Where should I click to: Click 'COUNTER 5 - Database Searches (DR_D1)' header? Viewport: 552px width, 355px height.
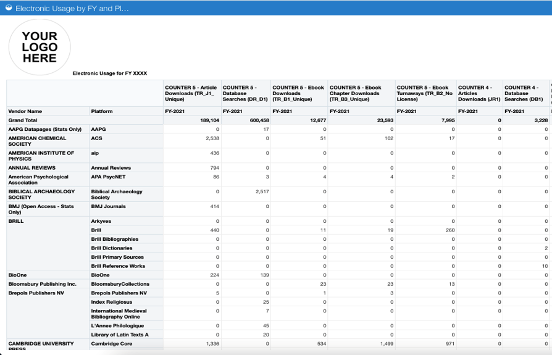(245, 93)
